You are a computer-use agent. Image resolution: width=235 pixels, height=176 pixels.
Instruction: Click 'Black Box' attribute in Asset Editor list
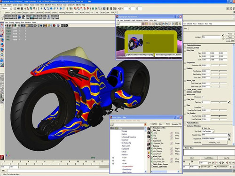125,154
